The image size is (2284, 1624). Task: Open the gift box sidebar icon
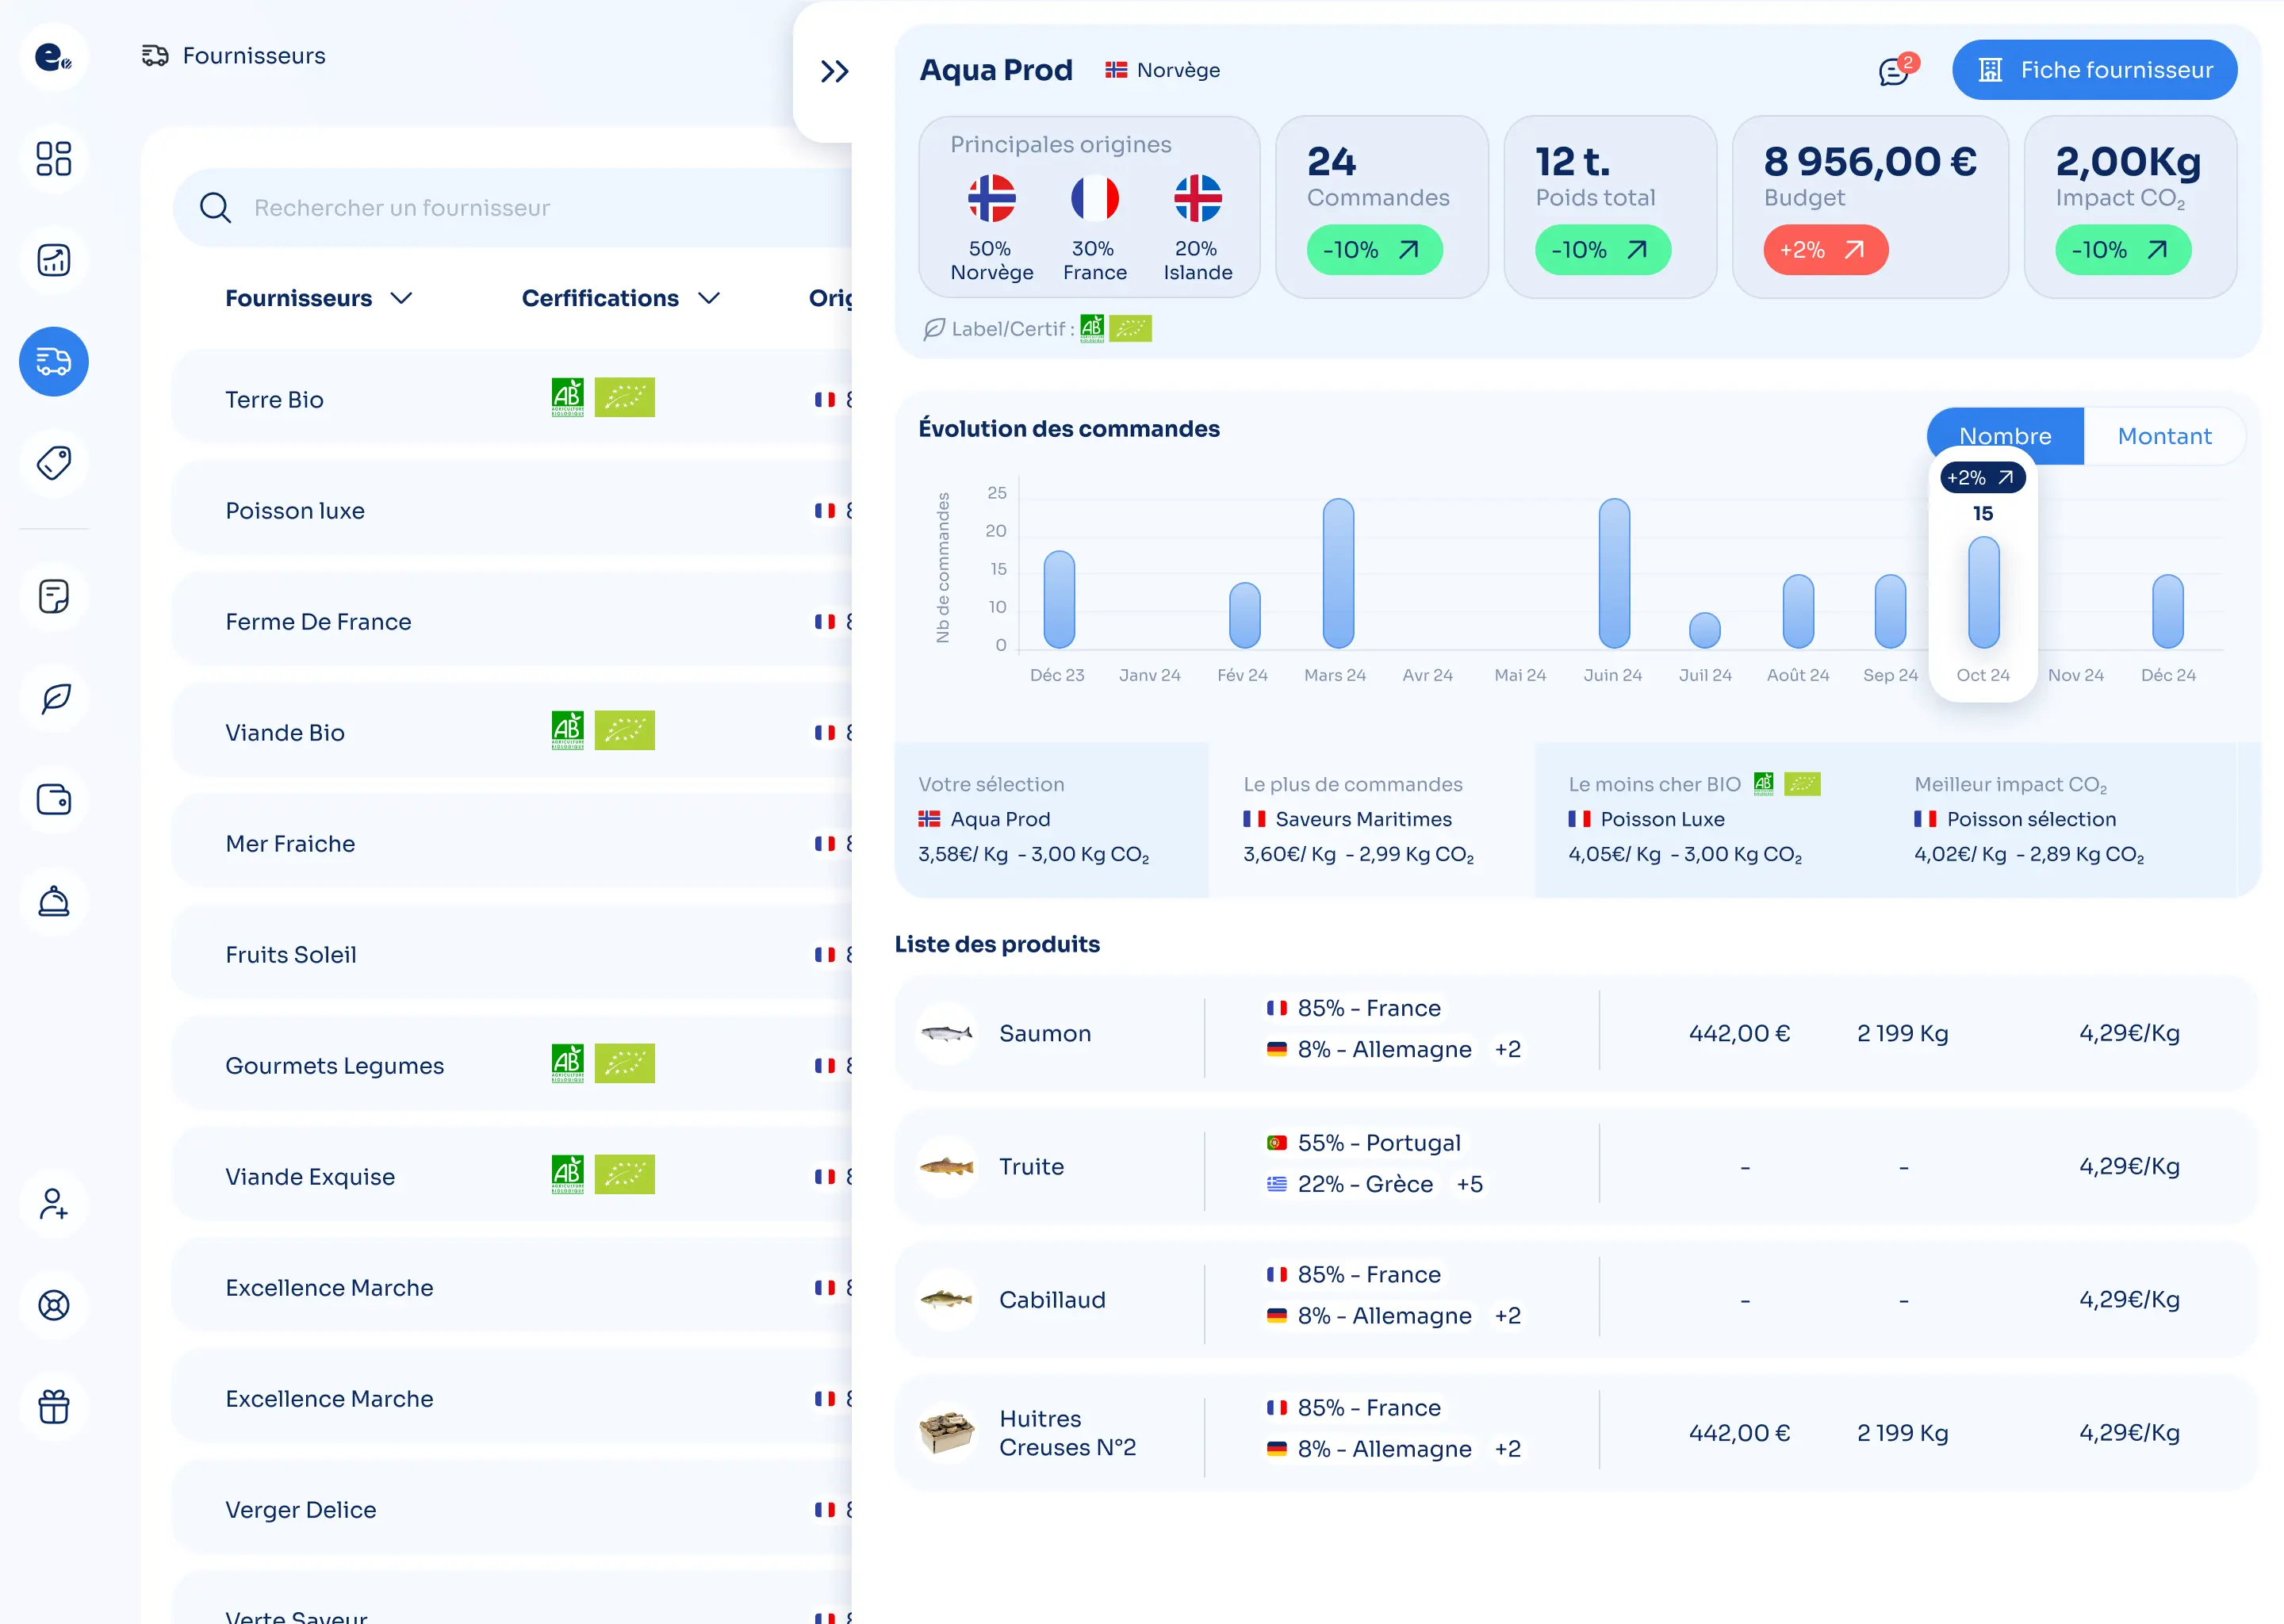click(x=54, y=1407)
